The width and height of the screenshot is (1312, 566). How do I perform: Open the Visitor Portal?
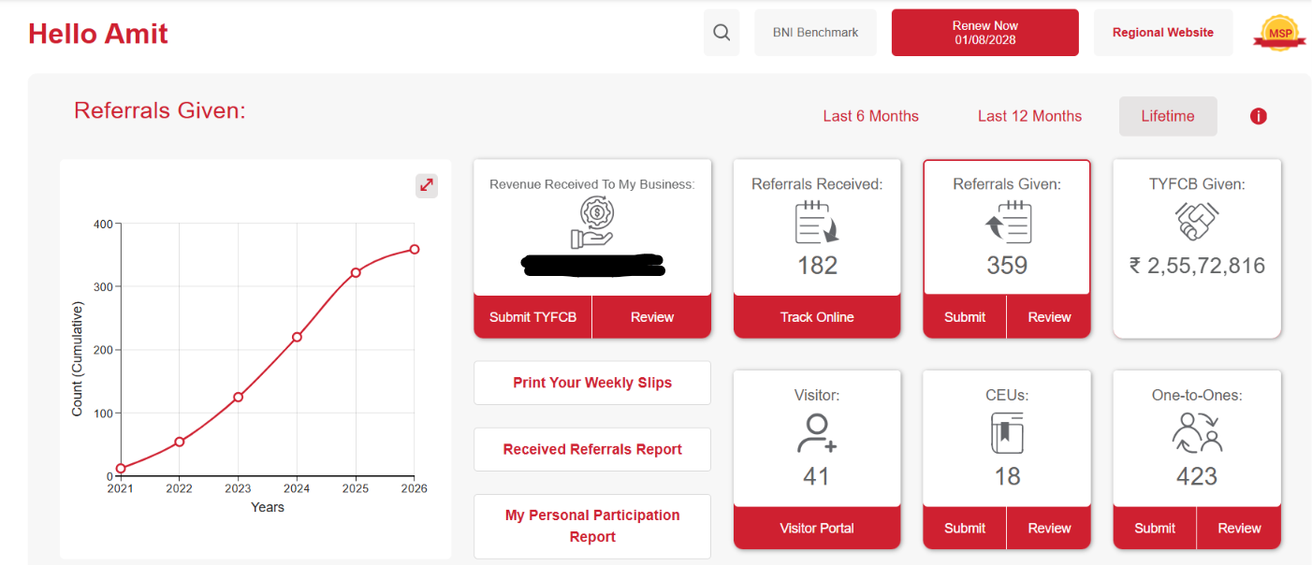(x=817, y=528)
